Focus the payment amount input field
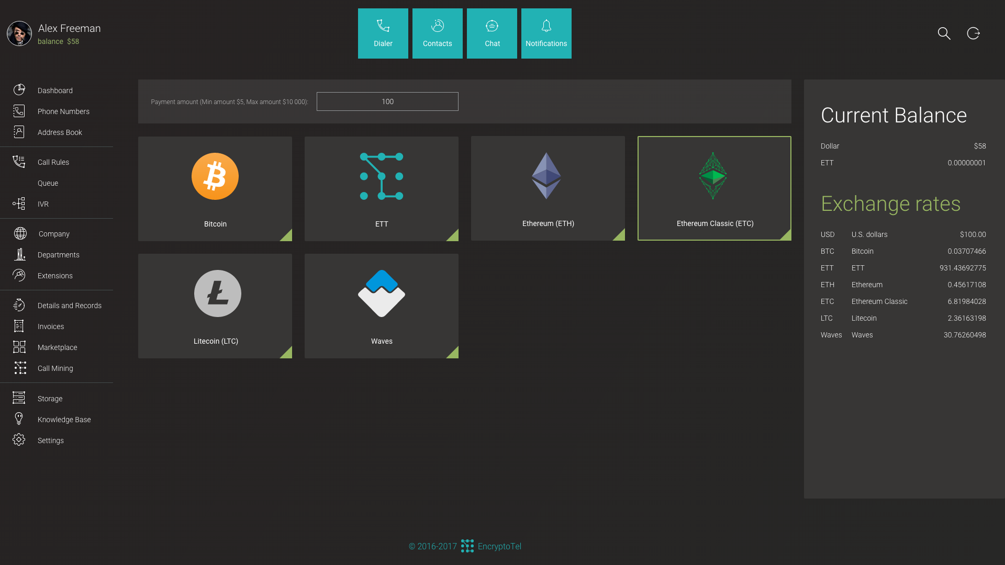Screen dimensions: 1005x565 pyautogui.click(x=387, y=101)
